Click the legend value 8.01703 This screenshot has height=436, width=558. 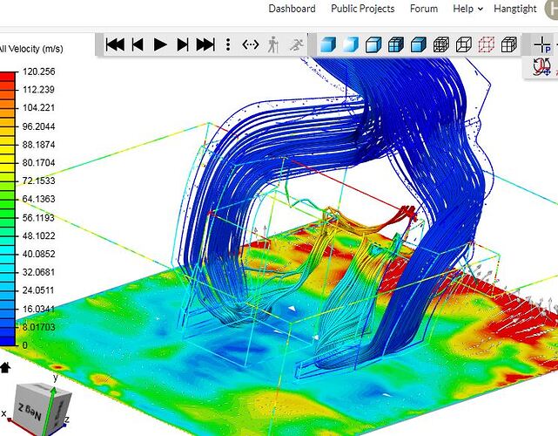coord(39,327)
